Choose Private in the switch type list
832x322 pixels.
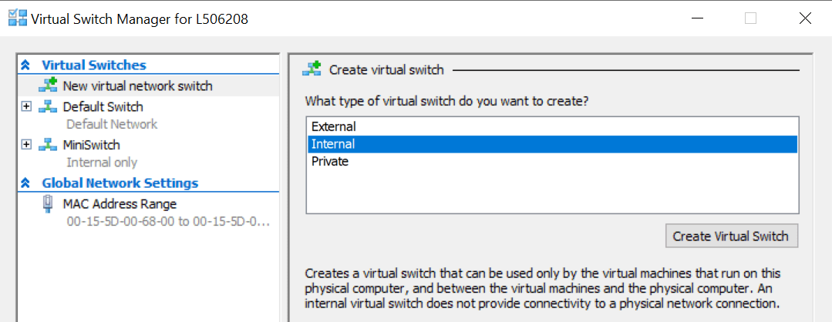pos(330,162)
